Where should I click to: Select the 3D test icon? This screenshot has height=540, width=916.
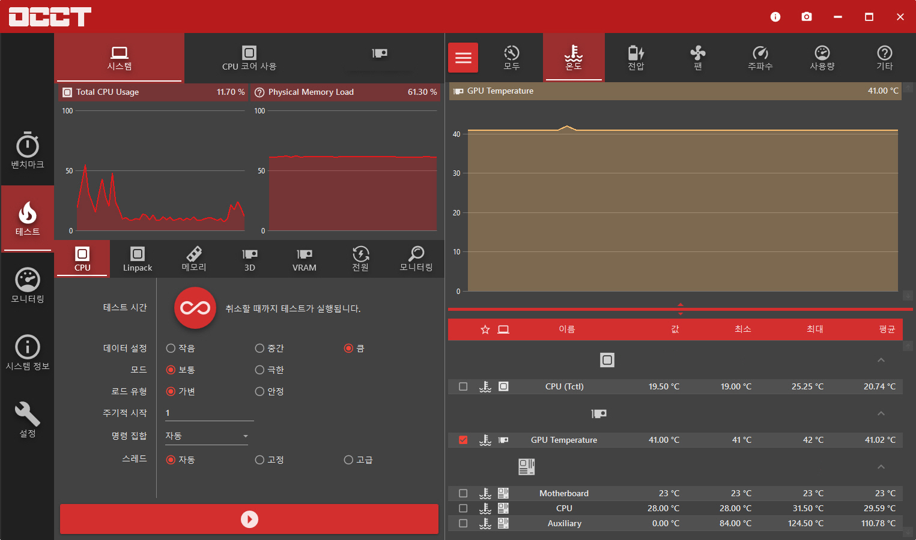tap(250, 259)
